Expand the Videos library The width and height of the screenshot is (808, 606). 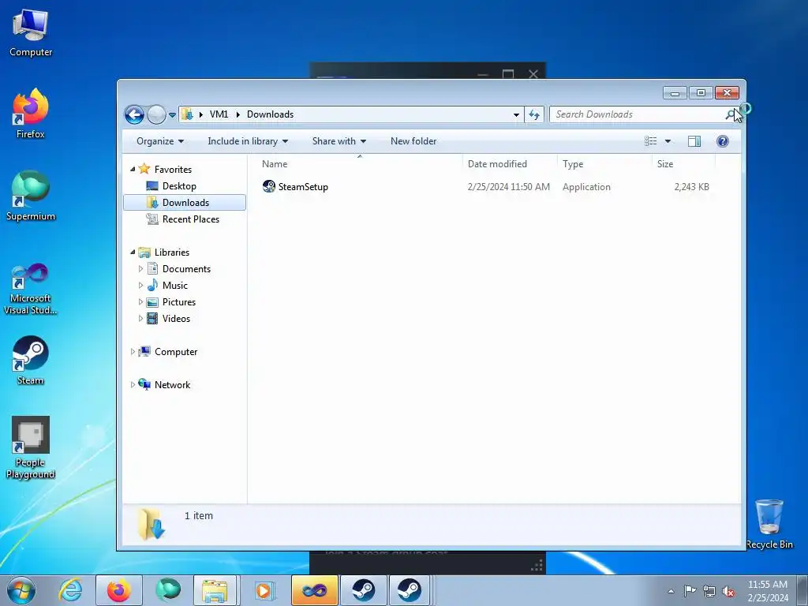pyautogui.click(x=140, y=319)
